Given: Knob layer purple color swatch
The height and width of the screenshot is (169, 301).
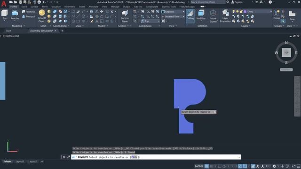Looking at the screenshot, I should pos(245,11).
